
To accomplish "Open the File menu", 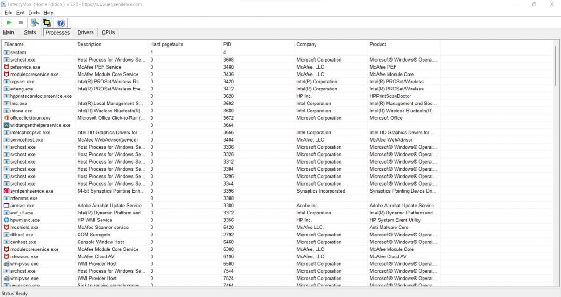I will [x=8, y=13].
